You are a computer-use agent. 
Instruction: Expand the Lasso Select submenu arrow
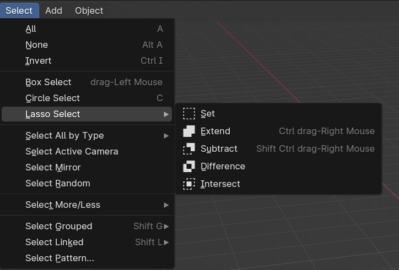(166, 114)
